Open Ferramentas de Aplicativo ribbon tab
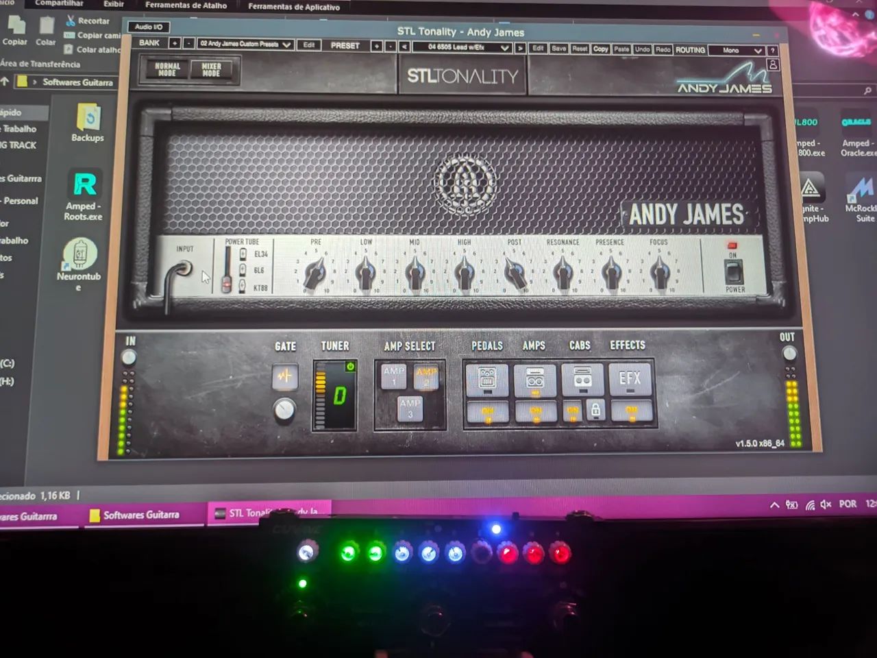This screenshot has width=877, height=658. click(x=294, y=6)
